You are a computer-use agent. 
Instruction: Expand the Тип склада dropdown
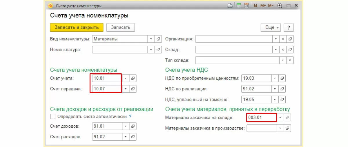pos(283,60)
